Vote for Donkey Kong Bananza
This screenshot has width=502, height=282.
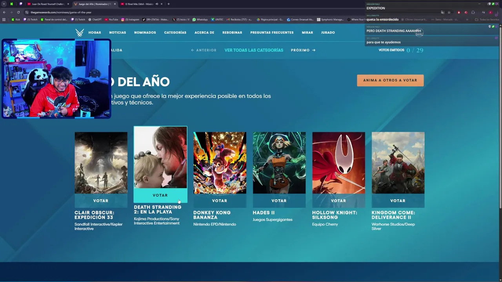[x=220, y=201]
